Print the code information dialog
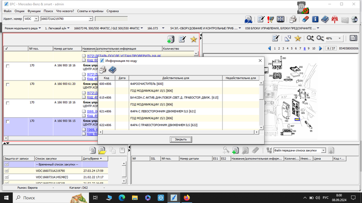Screen dimensions: 362x203 pyautogui.click(x=103, y=70)
